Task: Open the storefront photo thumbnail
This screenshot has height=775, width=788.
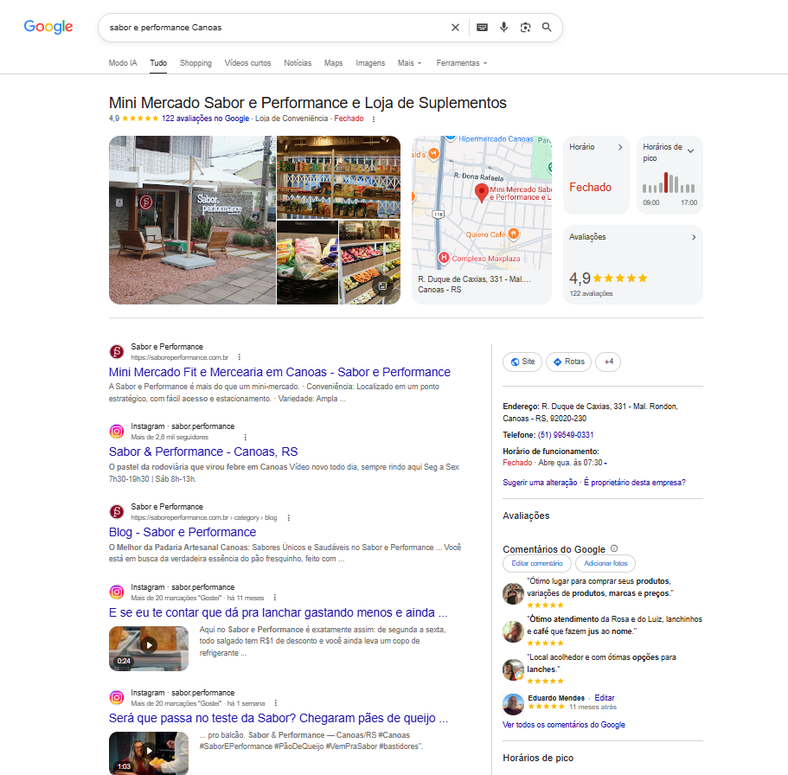Action: point(192,221)
